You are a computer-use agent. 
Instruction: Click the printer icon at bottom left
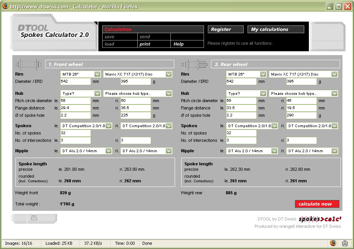[34, 218]
